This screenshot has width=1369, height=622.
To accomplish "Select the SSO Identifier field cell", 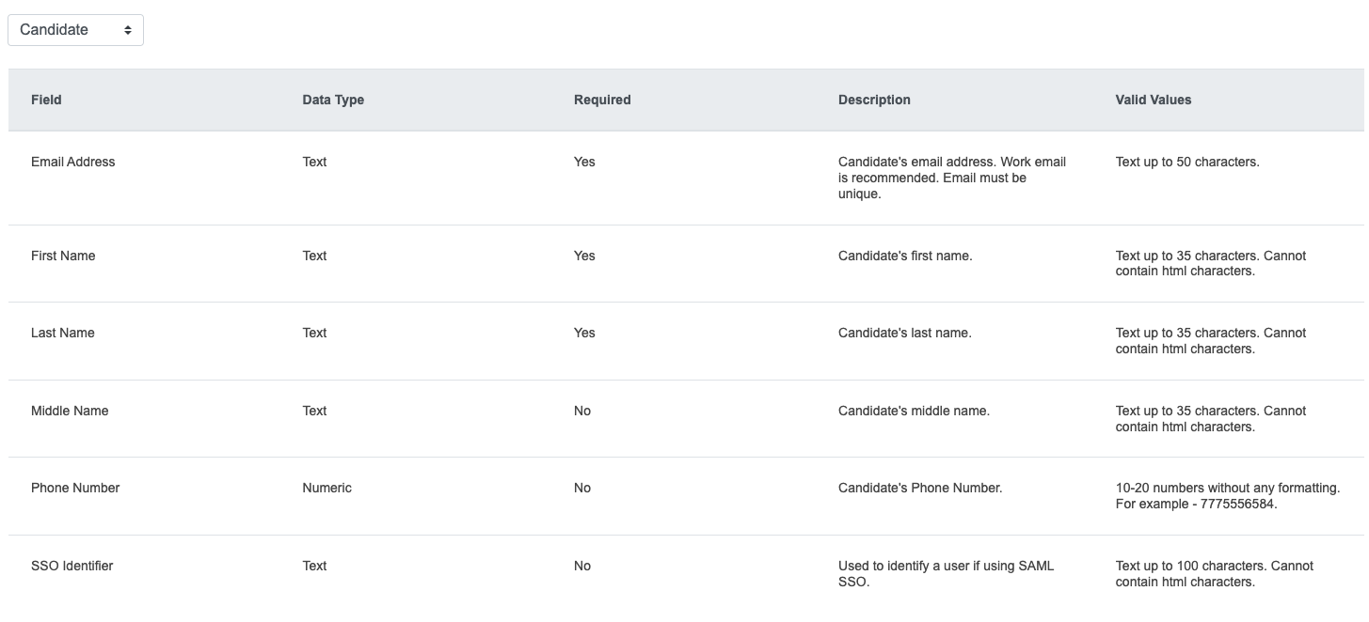I will [x=72, y=566].
